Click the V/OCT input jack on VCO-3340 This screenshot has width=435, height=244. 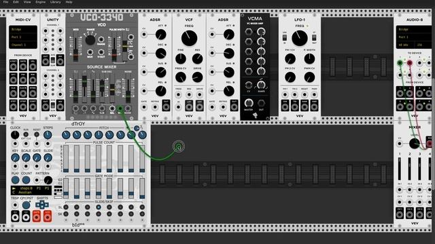pos(101,52)
